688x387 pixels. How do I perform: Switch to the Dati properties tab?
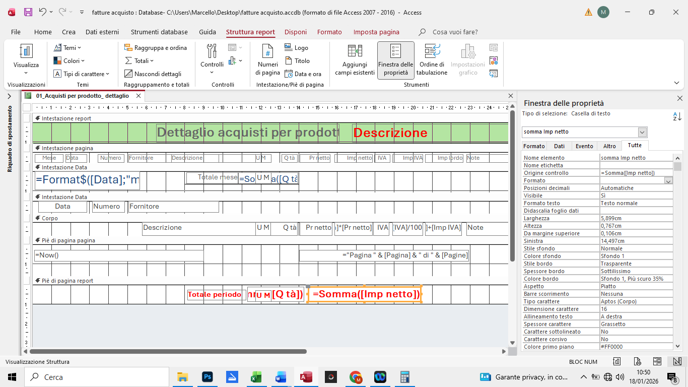point(559,146)
